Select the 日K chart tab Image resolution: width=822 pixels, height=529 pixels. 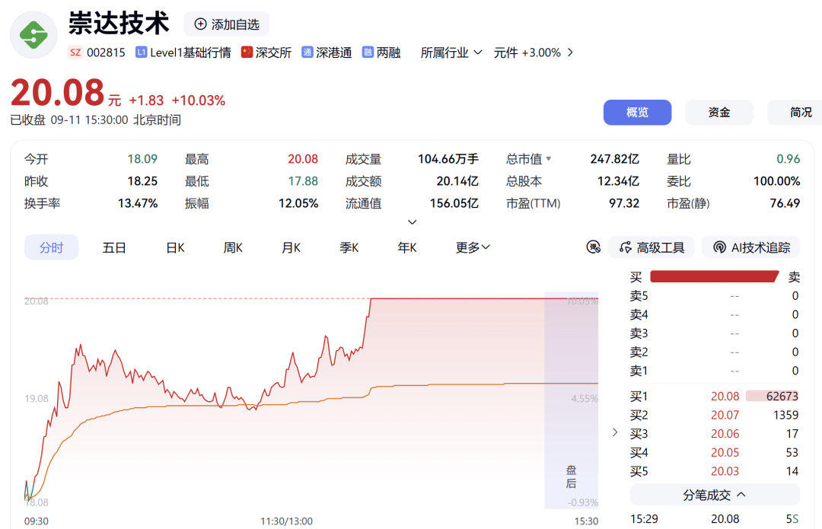click(175, 247)
